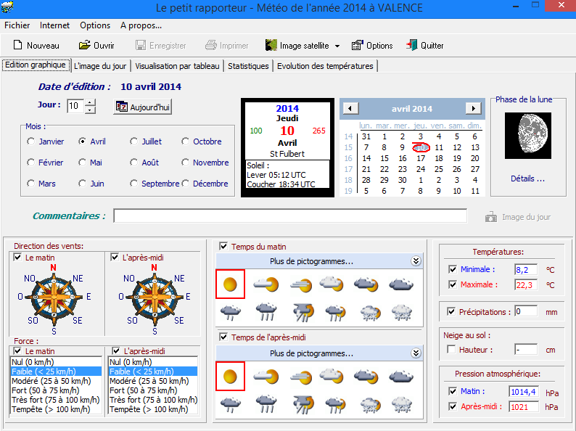Switch to L'image du jour tab
576x431 pixels.
click(100, 66)
